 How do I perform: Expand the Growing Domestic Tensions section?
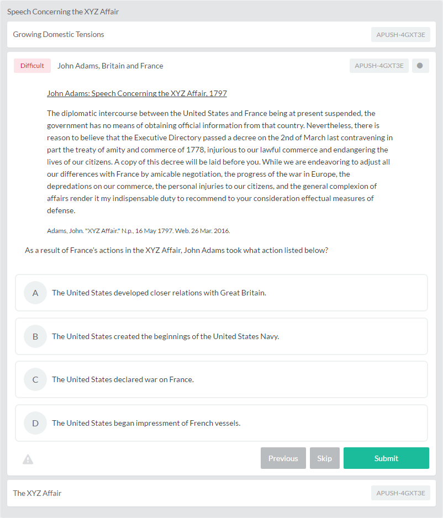click(221, 35)
